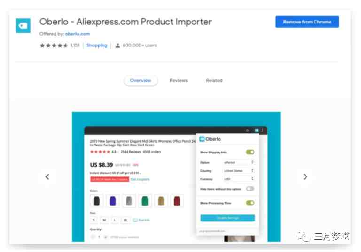361x252 pixels.
Task: Switch to the Reviews tab
Action: coord(179,80)
